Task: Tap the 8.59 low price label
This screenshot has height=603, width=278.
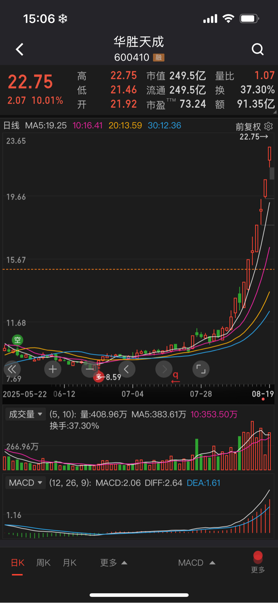Action: [x=113, y=377]
